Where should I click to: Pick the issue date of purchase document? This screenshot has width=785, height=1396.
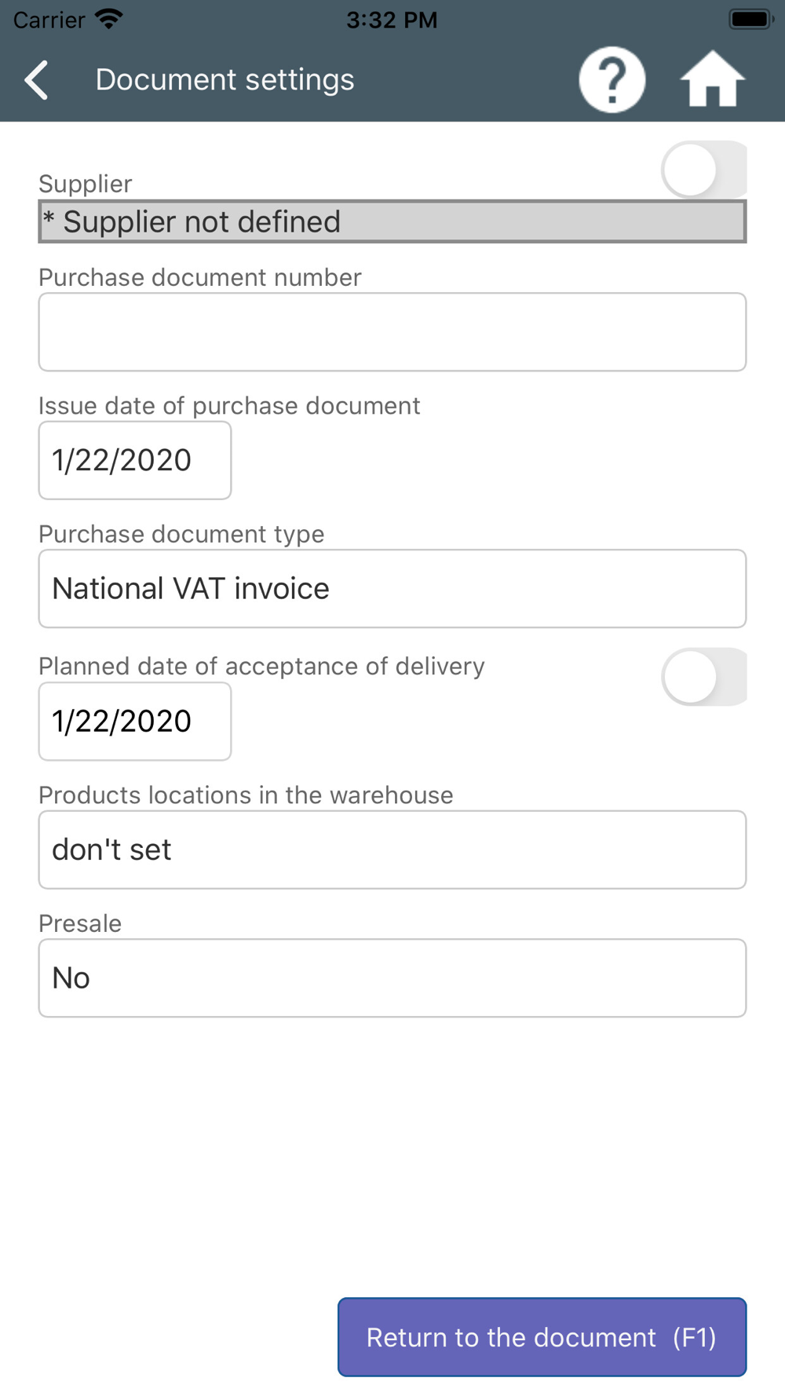point(135,460)
